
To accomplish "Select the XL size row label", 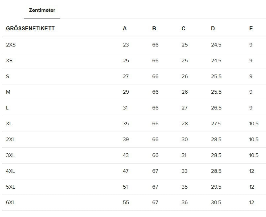I will click(x=9, y=124).
